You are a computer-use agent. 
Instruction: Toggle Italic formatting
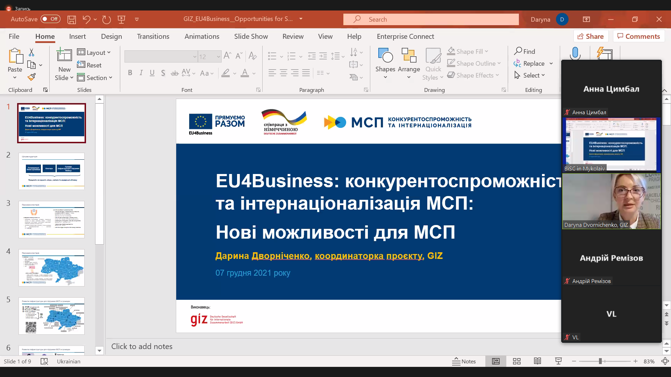pos(141,73)
